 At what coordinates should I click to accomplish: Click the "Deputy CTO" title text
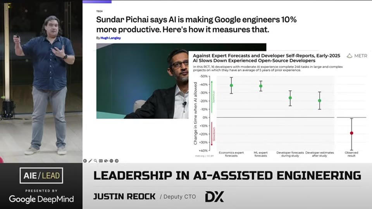179,197
